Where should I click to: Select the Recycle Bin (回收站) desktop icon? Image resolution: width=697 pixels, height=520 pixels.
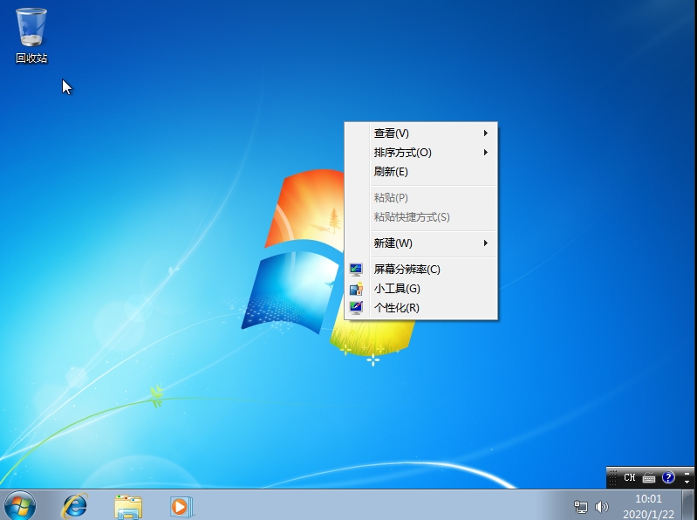[31, 36]
